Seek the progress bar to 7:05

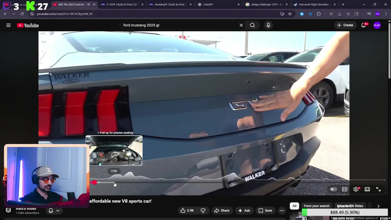click(x=114, y=182)
